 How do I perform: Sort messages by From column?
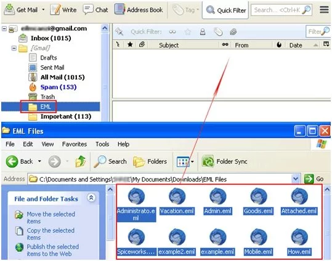tap(241, 45)
